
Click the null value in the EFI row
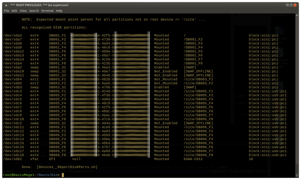point(76,159)
